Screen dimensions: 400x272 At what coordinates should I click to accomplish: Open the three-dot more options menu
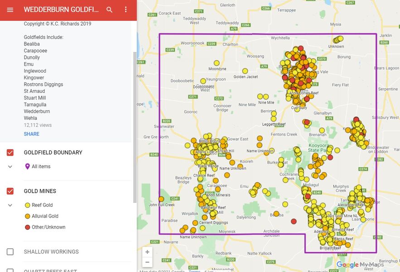pyautogui.click(x=125, y=10)
